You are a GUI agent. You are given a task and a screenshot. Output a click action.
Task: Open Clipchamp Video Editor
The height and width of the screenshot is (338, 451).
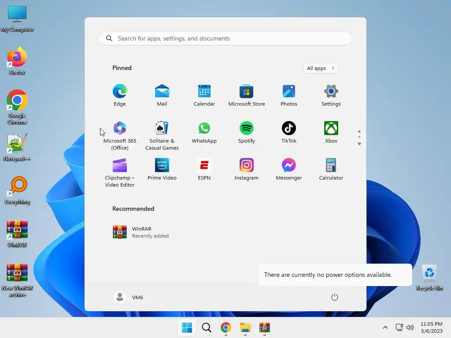coord(120,173)
